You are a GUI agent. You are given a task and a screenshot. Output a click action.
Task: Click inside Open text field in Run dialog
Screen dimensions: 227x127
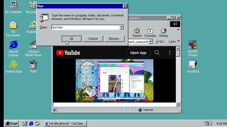(x=85, y=27)
